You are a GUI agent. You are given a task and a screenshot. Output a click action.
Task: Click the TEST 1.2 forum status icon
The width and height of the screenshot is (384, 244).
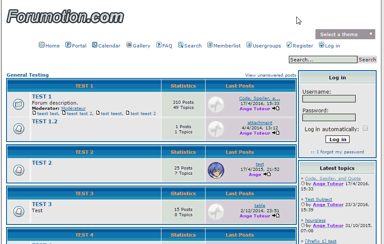pos(19,129)
